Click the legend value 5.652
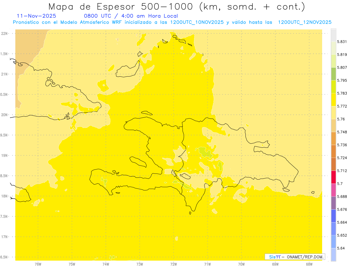Viewport: 347px width, 268px height. [342, 235]
